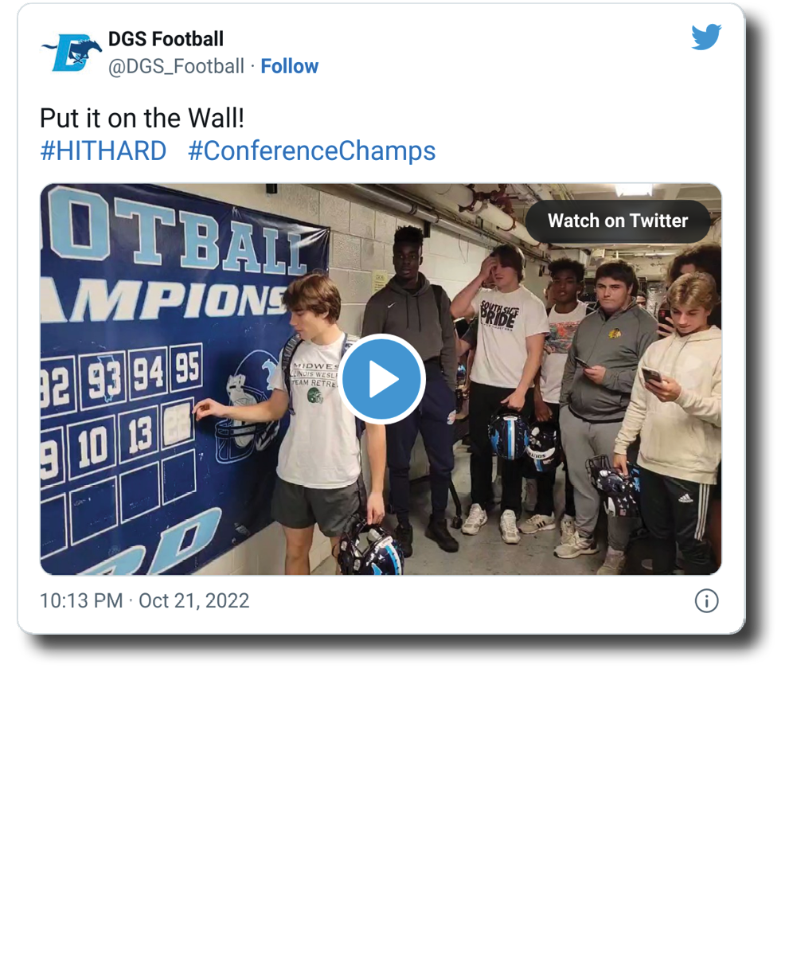Click the Put it on the Wall! text

pyautogui.click(x=142, y=118)
